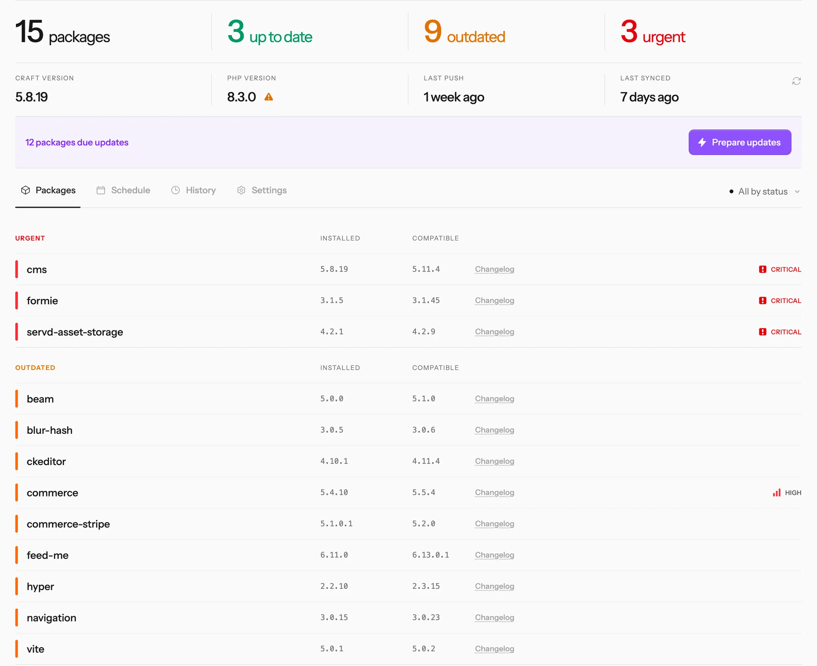Click the Packages cube icon
Screen dimensions: 817x666
[26, 190]
